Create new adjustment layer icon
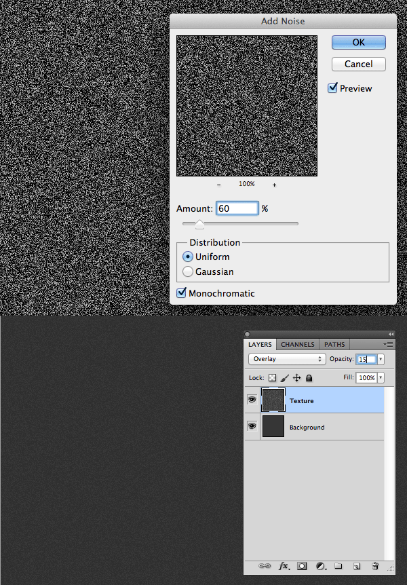Screen dimensions: 407x585 pos(322,567)
